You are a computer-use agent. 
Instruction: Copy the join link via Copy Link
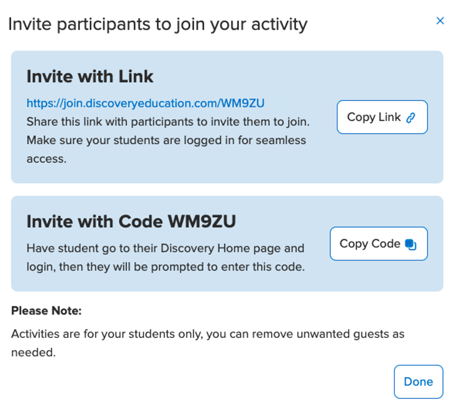click(382, 117)
